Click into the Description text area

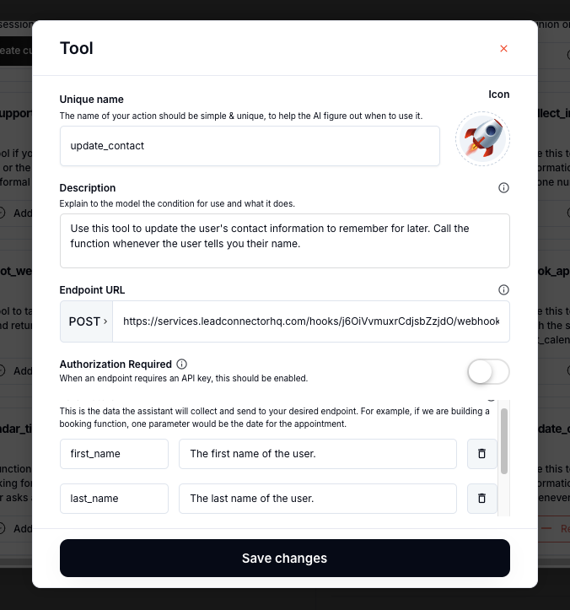click(284, 240)
